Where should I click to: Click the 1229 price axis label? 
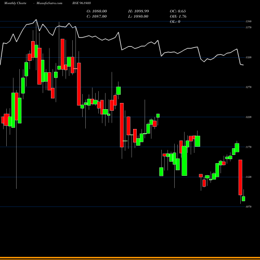tap(249, 117)
